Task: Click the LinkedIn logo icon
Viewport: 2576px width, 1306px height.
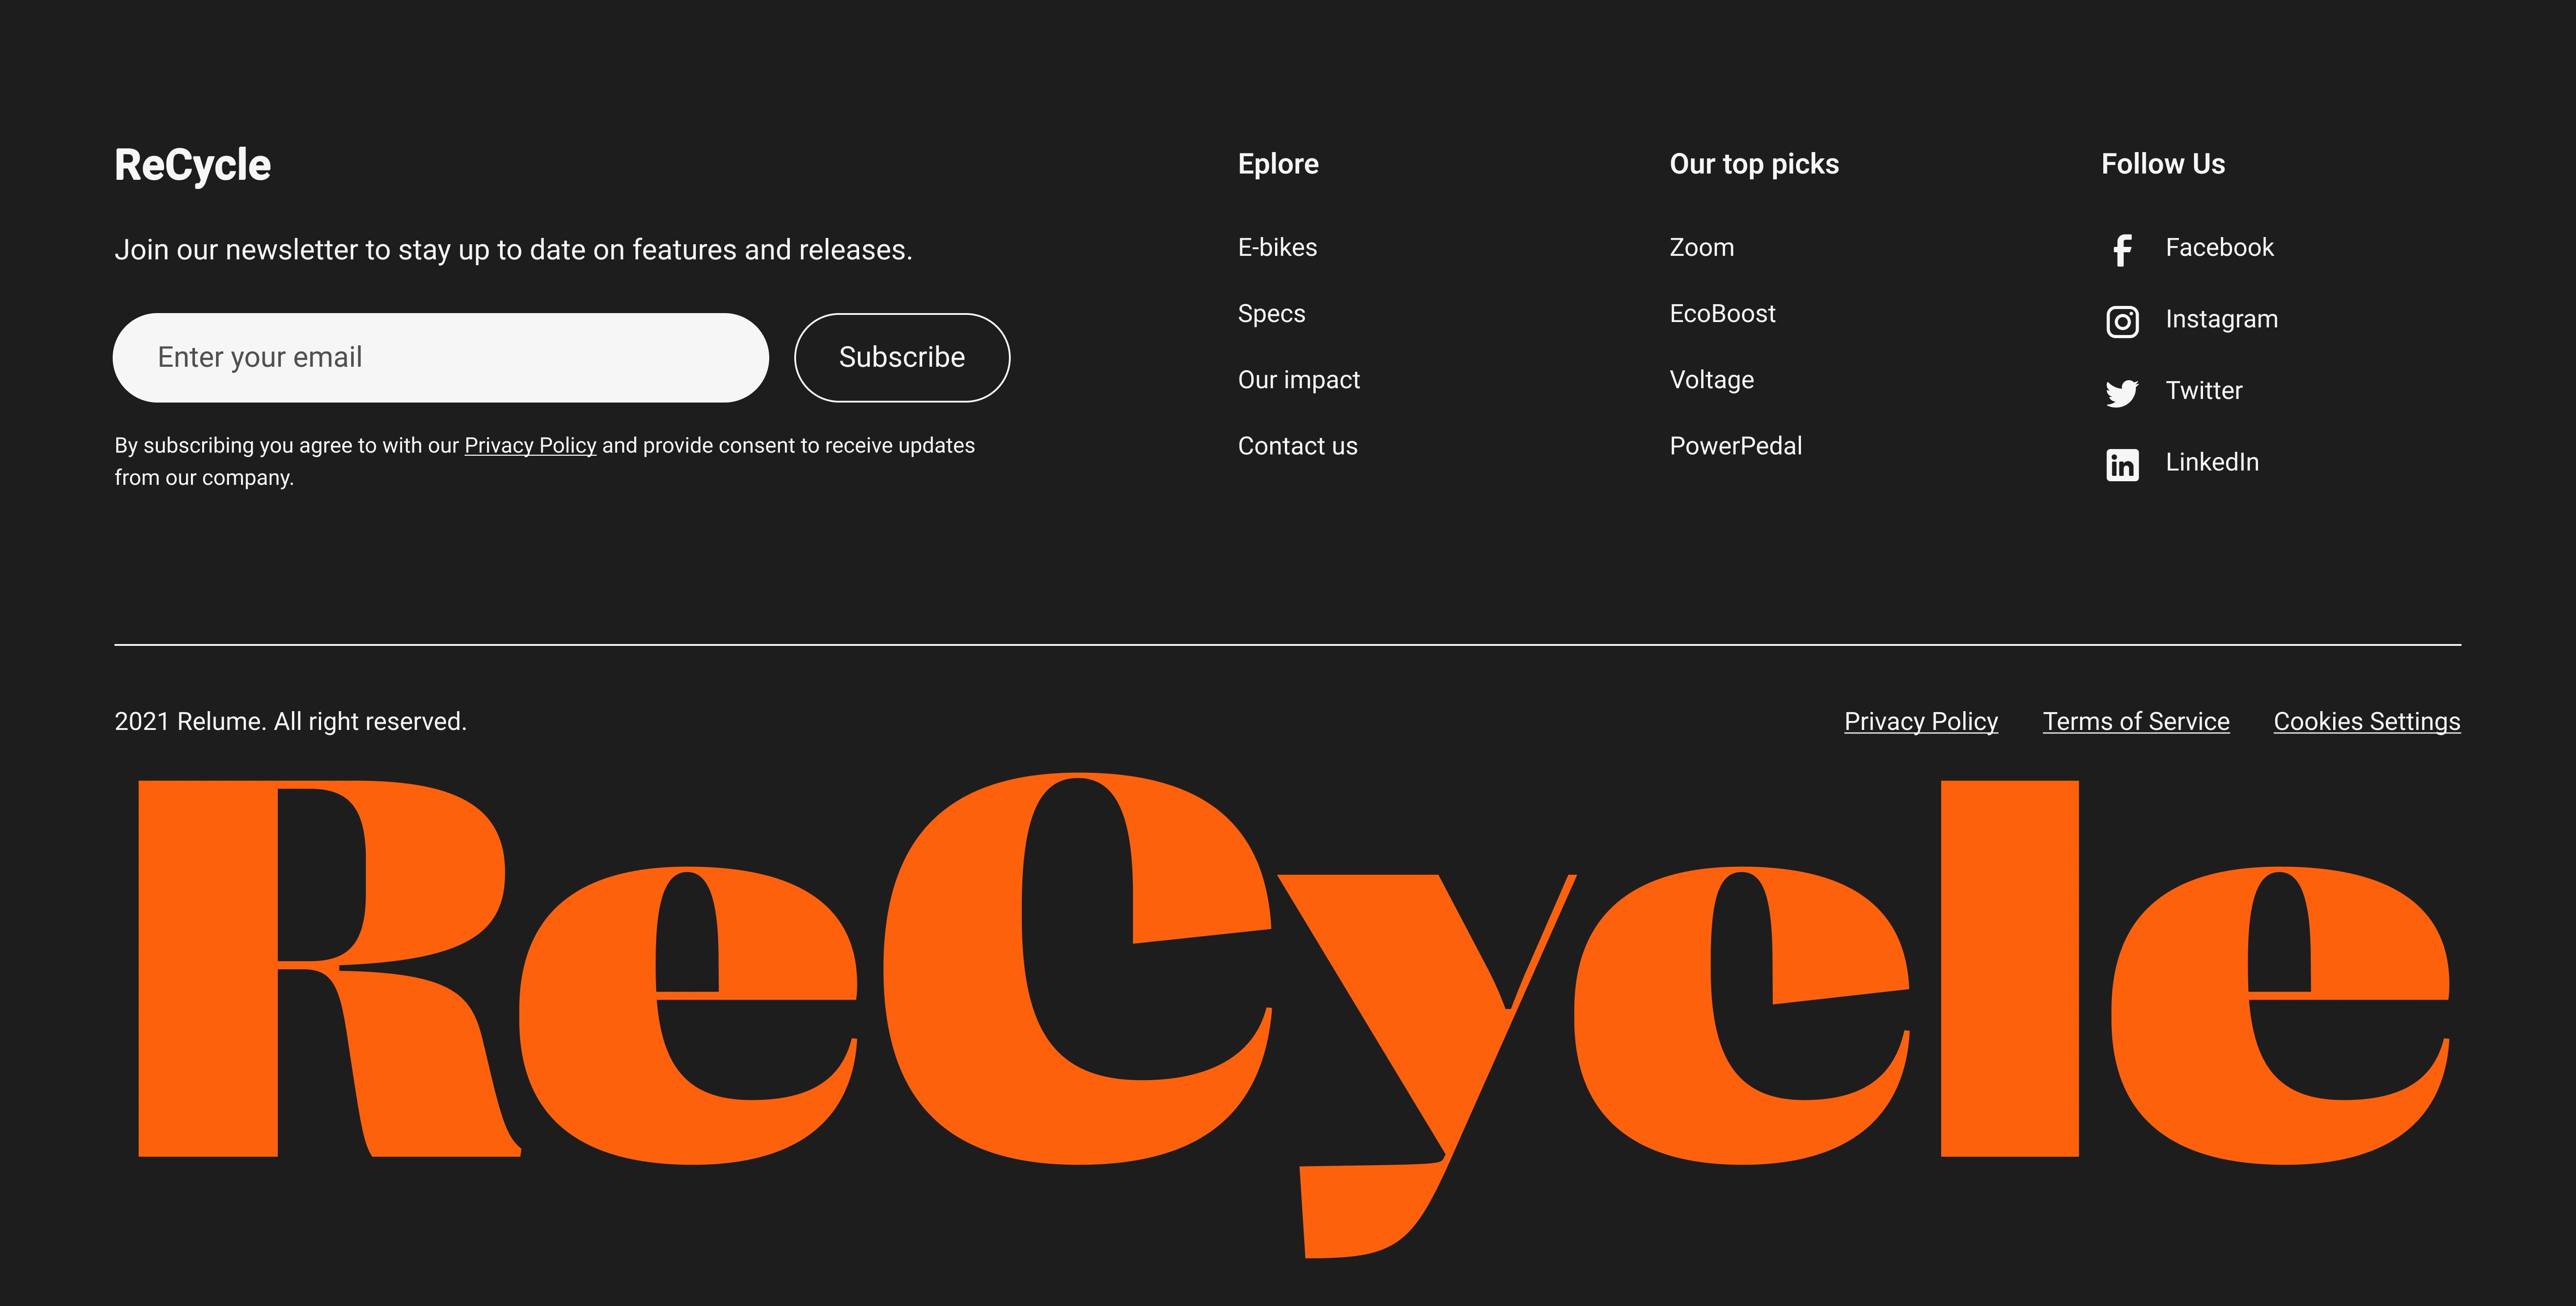Action: tap(2121, 464)
